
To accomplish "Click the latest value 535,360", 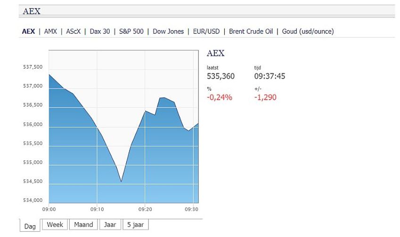I will 220,76.
